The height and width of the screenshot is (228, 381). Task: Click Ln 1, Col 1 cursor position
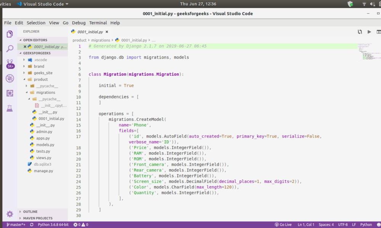point(306,225)
